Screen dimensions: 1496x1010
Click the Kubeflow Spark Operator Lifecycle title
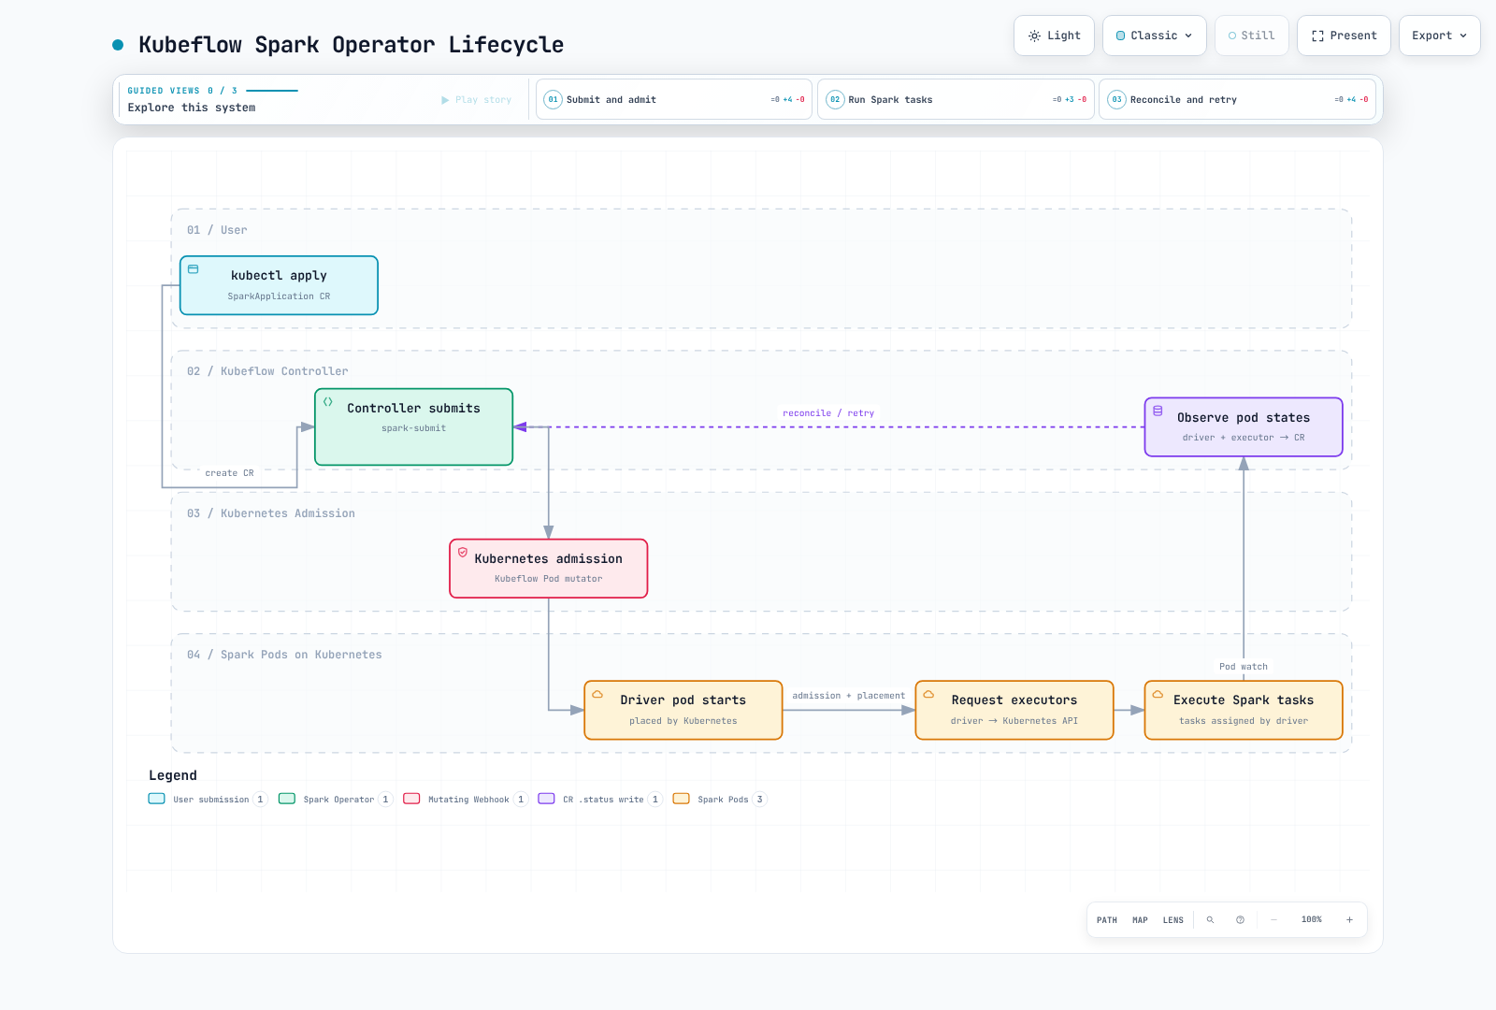[x=351, y=45]
